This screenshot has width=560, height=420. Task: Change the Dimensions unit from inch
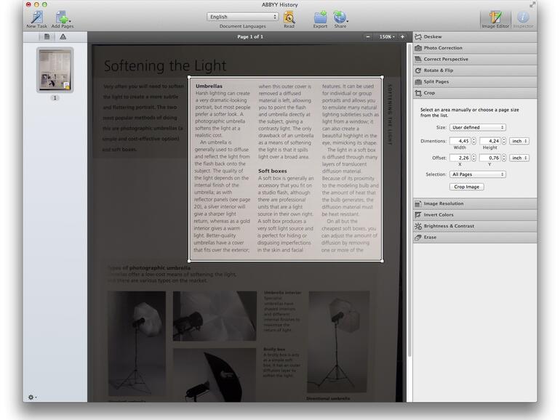click(x=519, y=141)
